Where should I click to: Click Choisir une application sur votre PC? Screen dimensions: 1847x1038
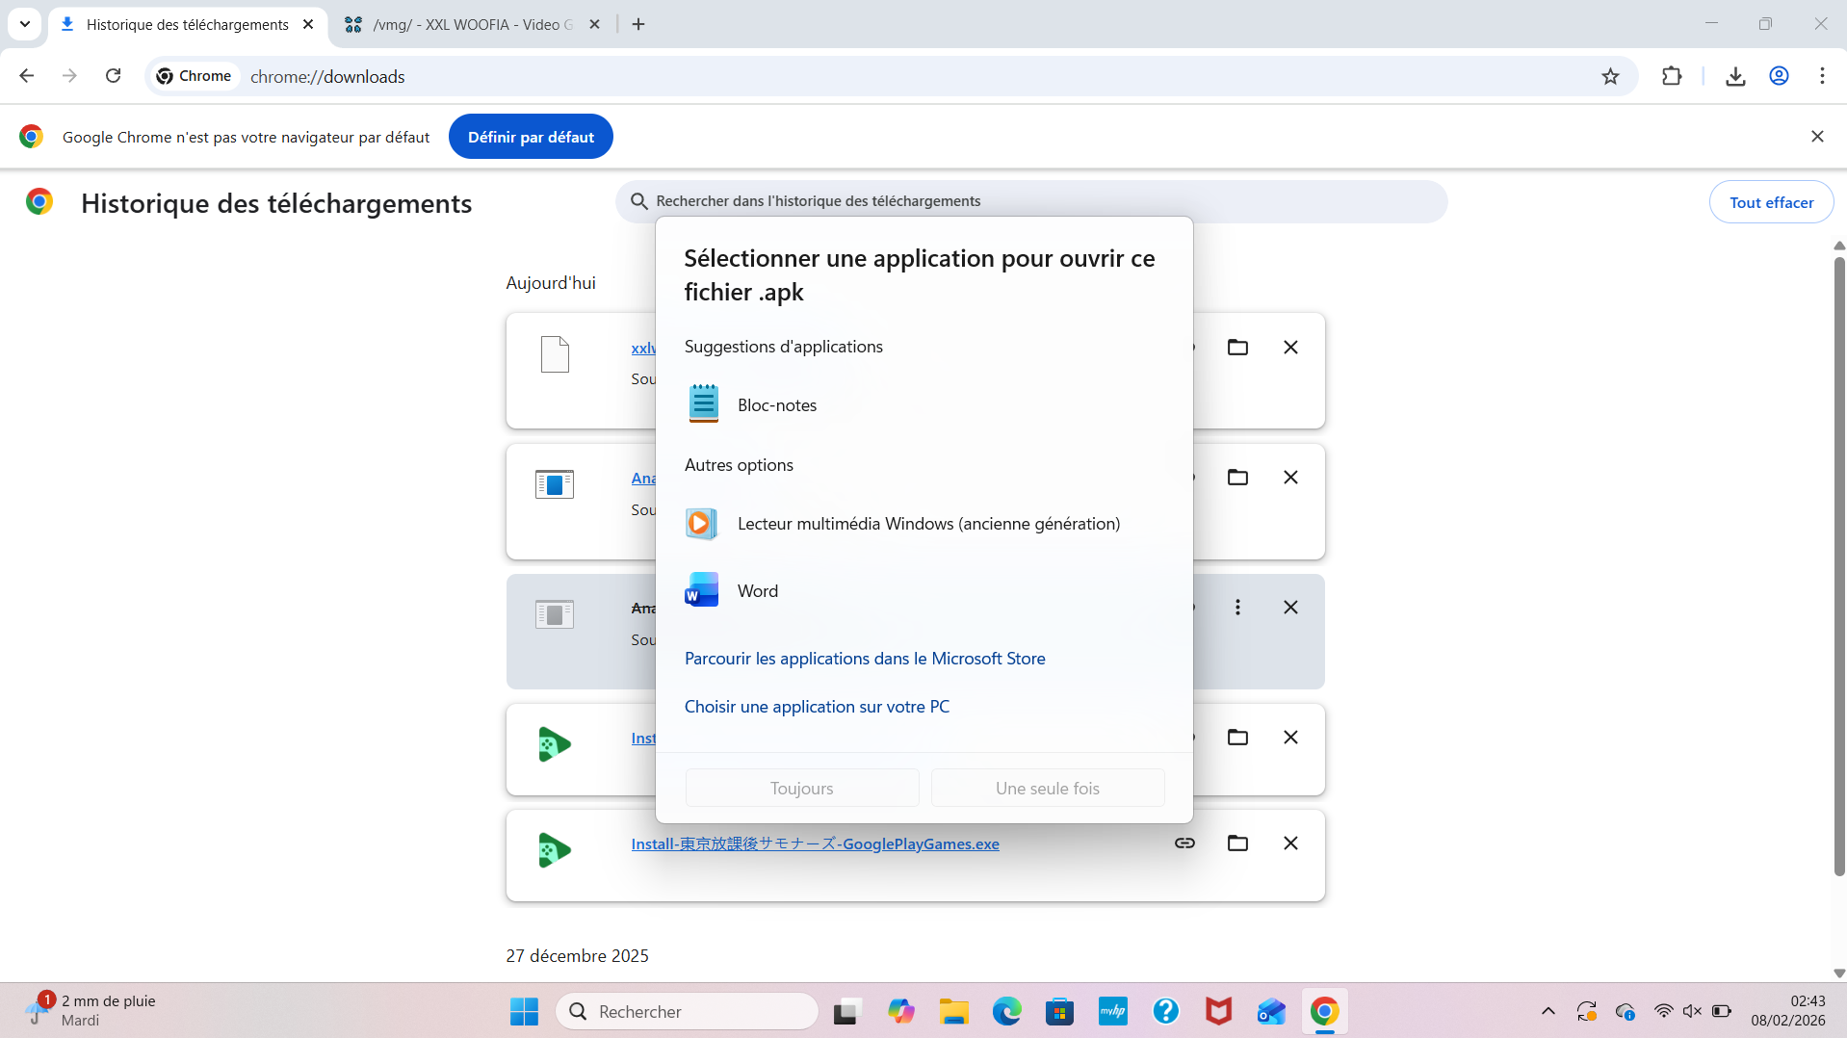pyautogui.click(x=817, y=707)
